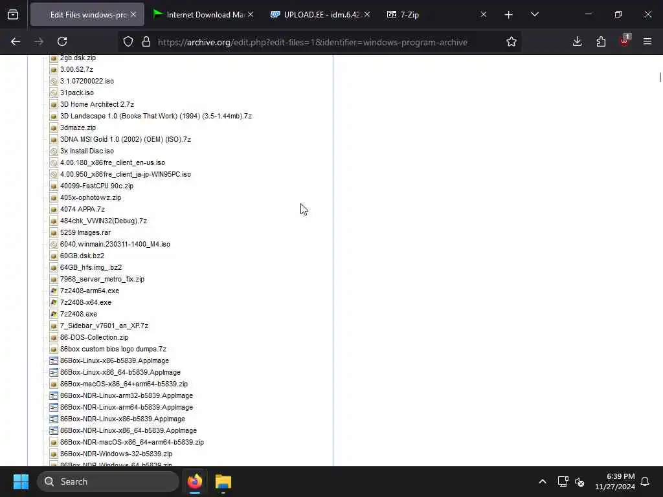Open File Explorer from the taskbar
The height and width of the screenshot is (497, 663).
click(223, 481)
